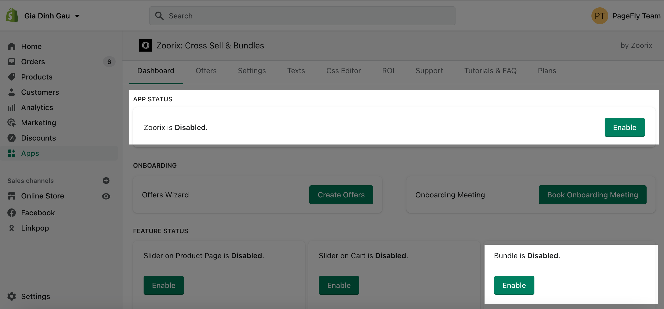Click the Offers Wizard label
Screen dimensions: 664x309
pos(165,195)
